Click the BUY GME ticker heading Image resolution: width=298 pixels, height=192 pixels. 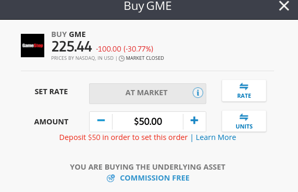click(x=69, y=34)
